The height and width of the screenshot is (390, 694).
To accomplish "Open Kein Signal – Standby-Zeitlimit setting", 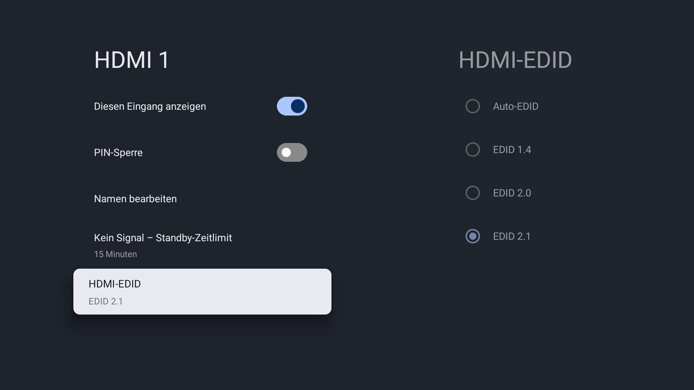I will (x=163, y=238).
